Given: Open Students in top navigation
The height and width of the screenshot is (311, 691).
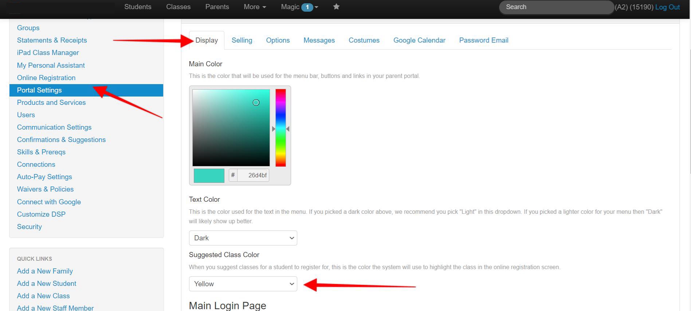Looking at the screenshot, I should coord(138,7).
